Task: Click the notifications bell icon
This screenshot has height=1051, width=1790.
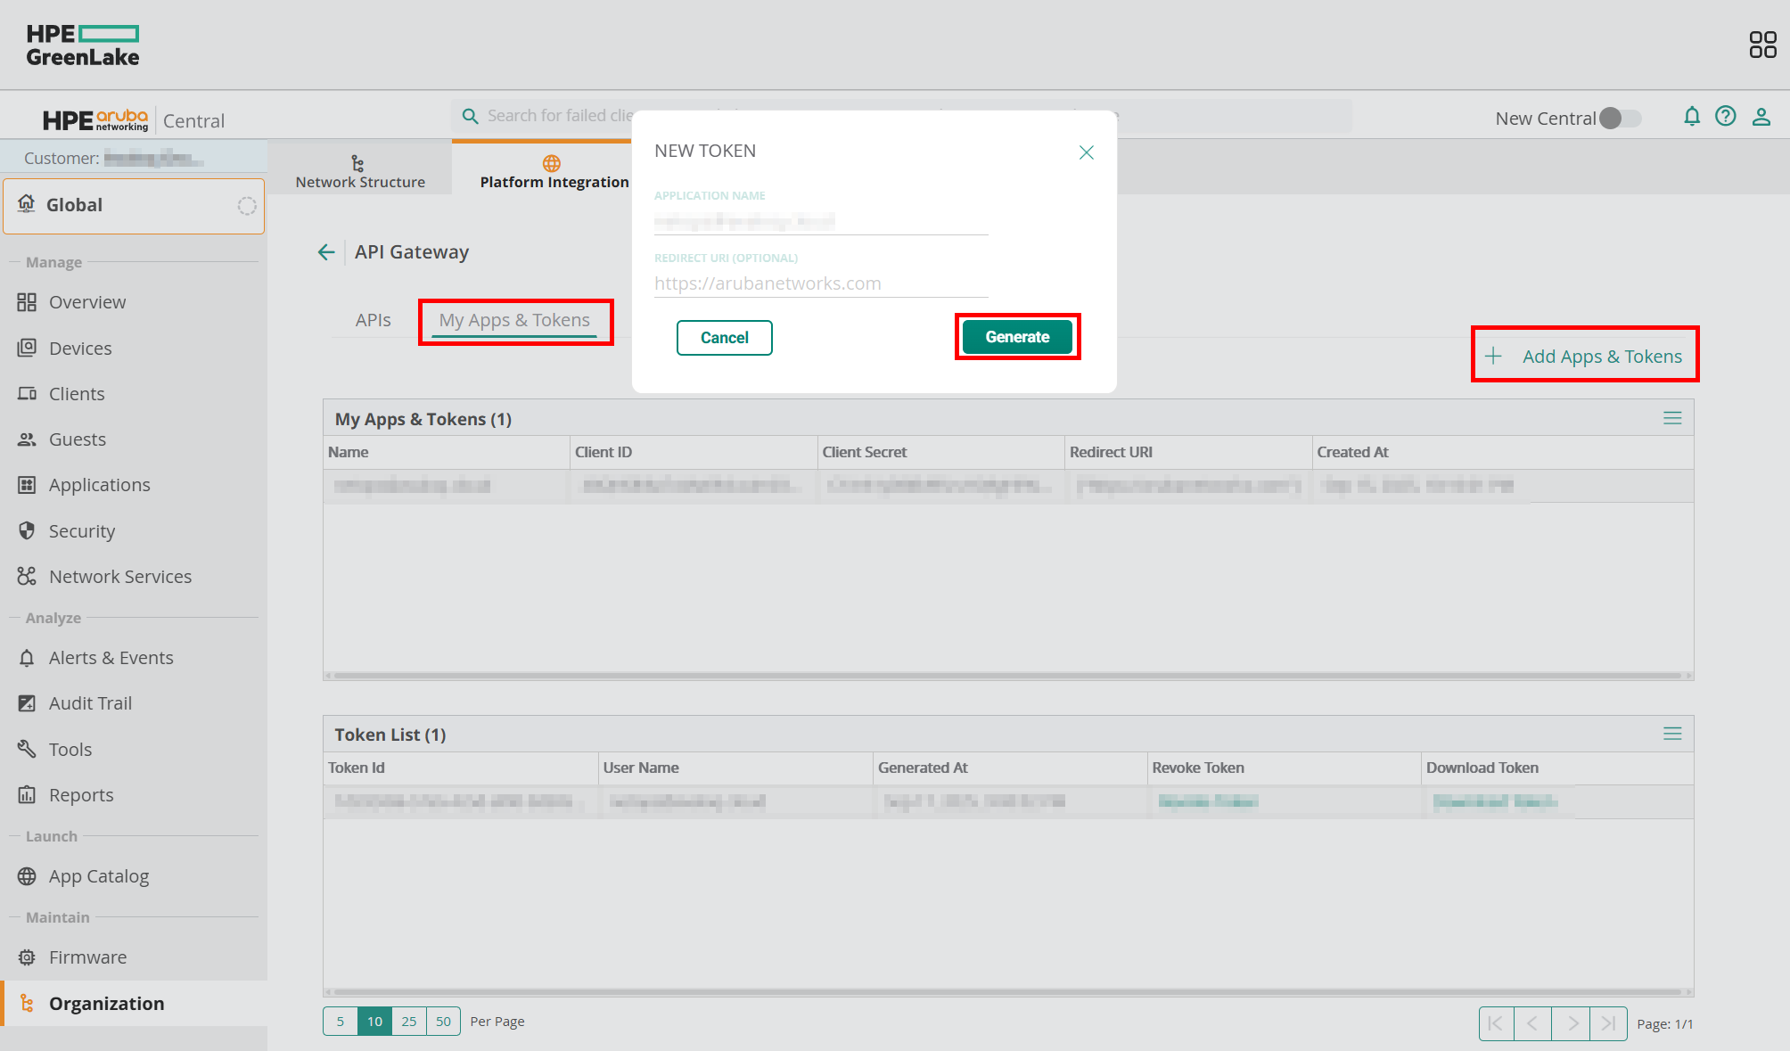Action: pyautogui.click(x=1691, y=117)
